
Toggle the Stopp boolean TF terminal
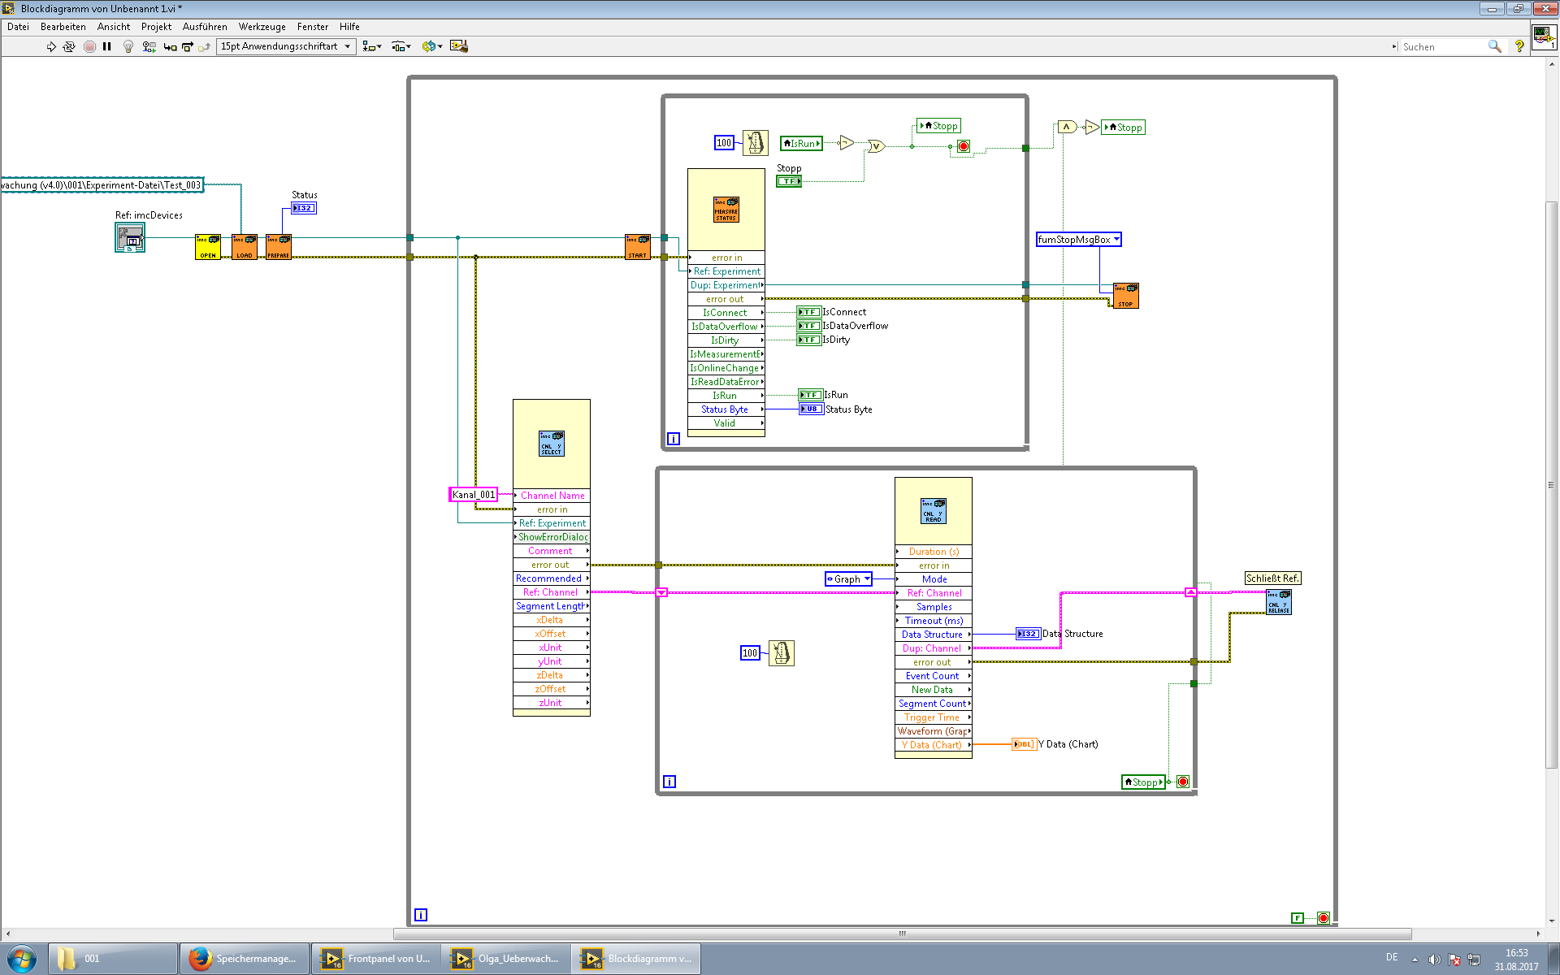(x=788, y=181)
